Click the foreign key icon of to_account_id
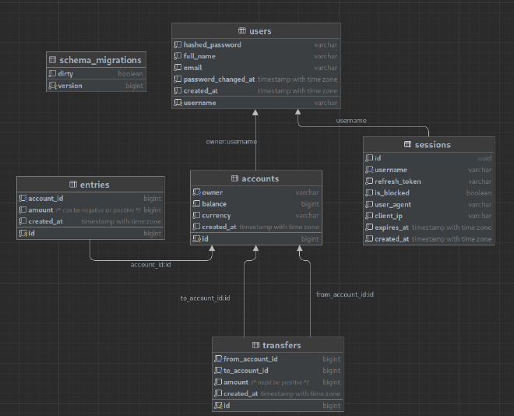This screenshot has width=514, height=416. (x=218, y=371)
